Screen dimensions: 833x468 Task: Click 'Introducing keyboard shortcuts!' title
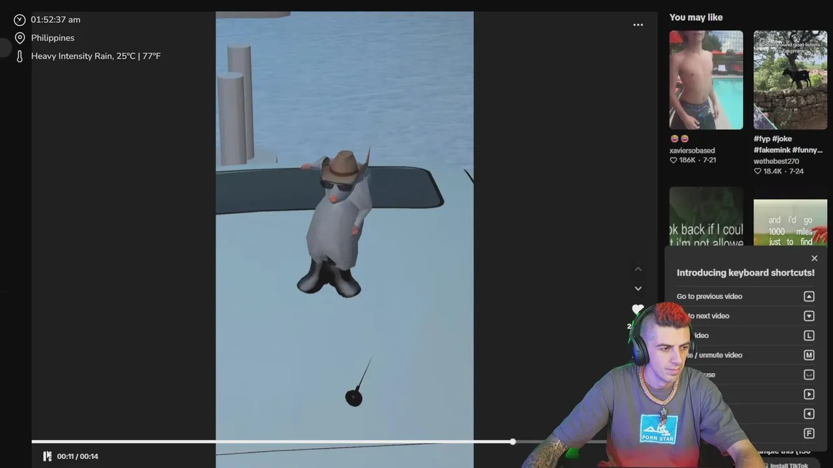coord(746,273)
